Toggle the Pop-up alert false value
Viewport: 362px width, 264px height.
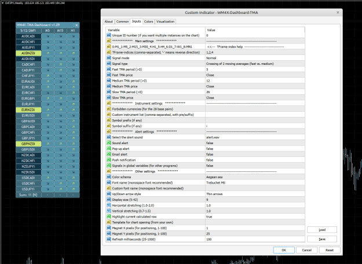coord(255,149)
